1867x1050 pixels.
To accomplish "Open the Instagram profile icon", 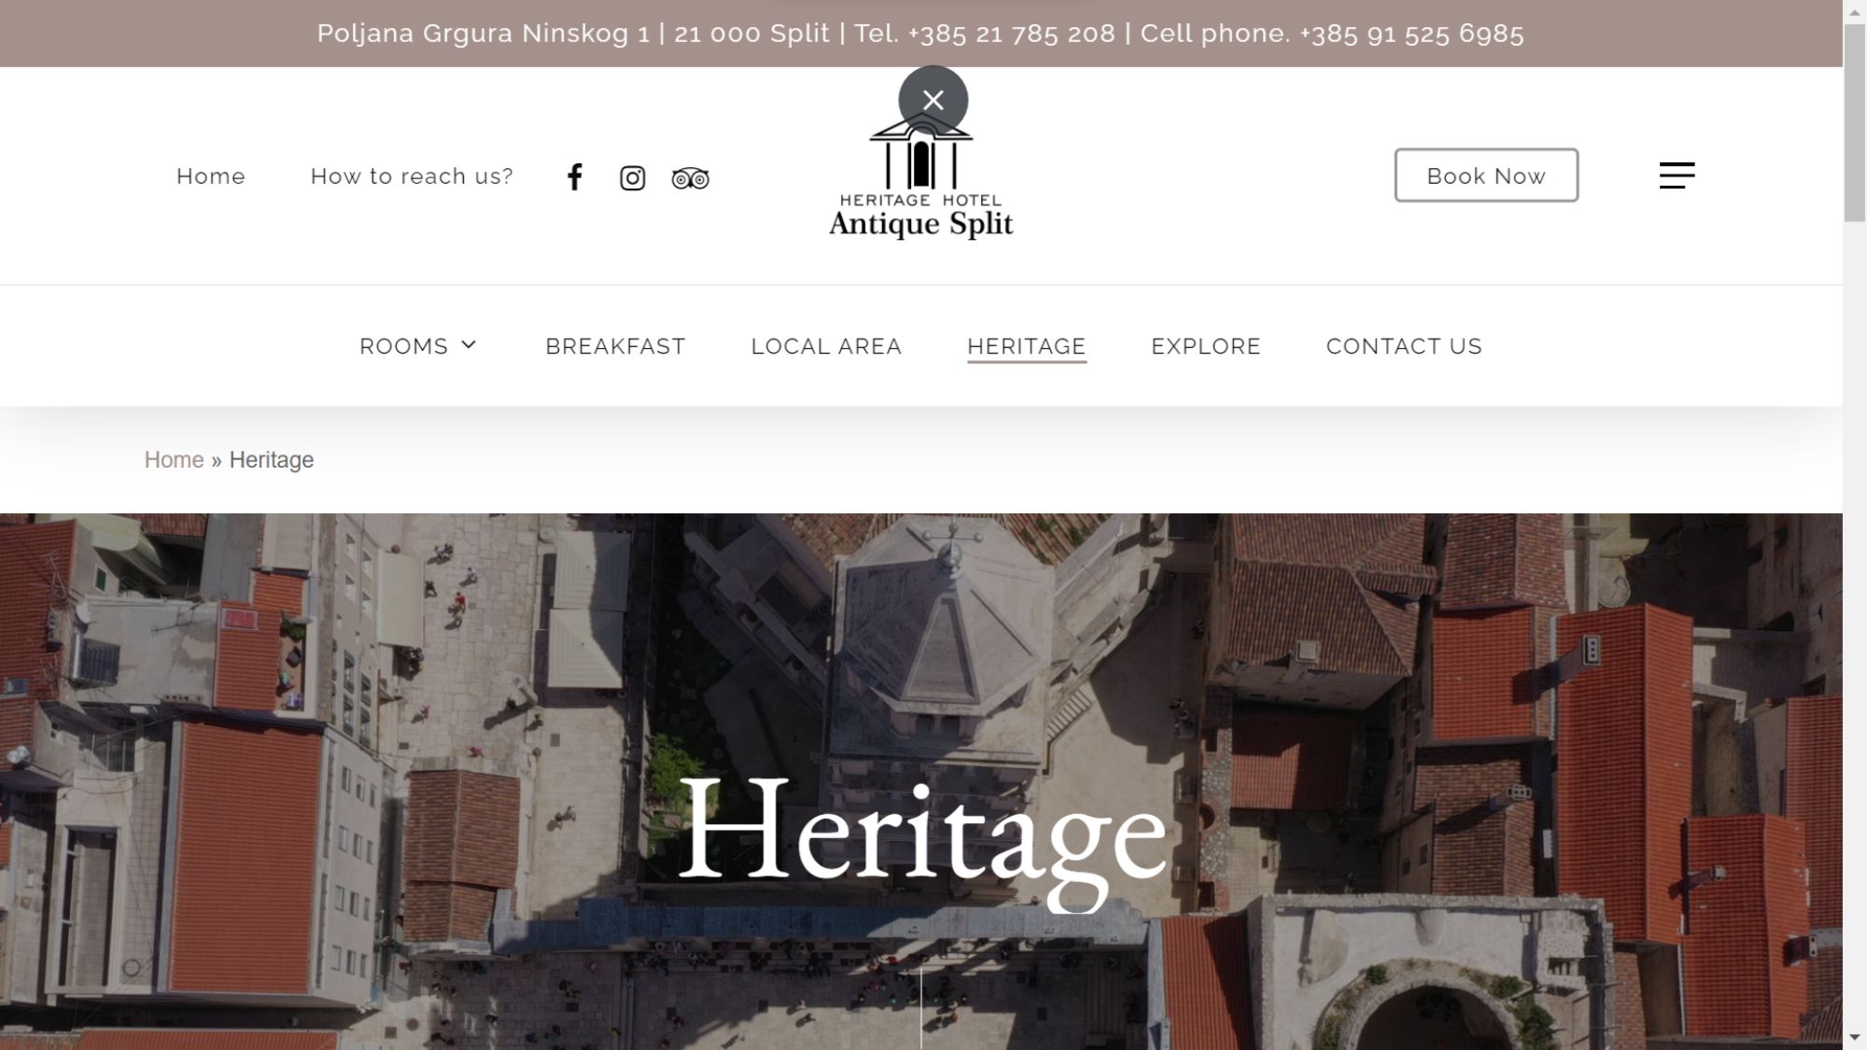I will (632, 177).
